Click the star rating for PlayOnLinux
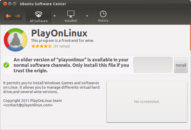Image resolution: width=191 pixels, height=130 pixels. coord(41,46)
